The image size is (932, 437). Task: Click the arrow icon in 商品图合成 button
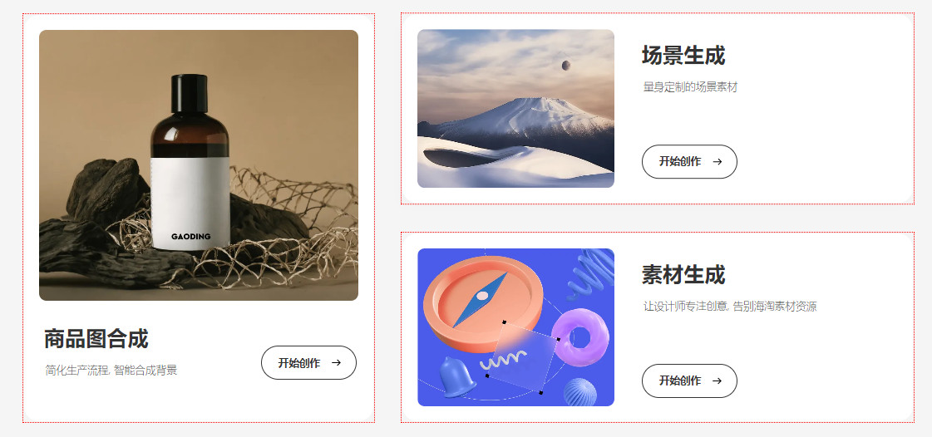point(336,363)
